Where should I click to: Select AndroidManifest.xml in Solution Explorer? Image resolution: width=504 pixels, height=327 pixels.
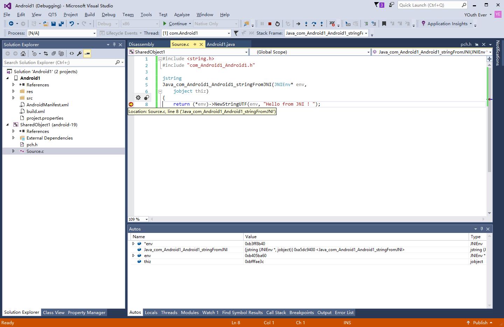click(48, 105)
